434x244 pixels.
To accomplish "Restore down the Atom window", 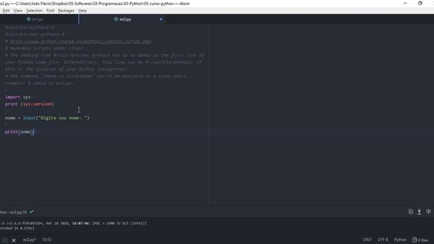I will click(420, 3).
